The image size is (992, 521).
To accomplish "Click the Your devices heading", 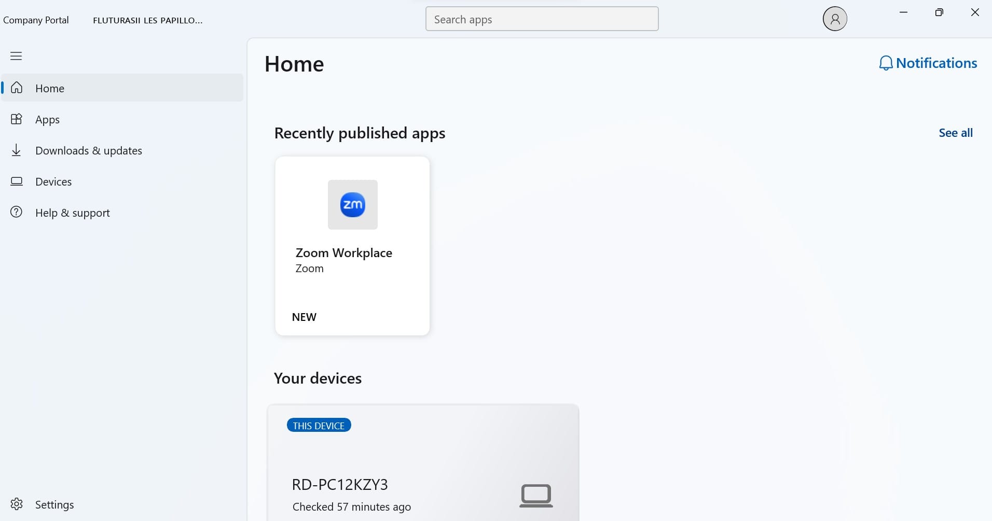I will point(318,378).
